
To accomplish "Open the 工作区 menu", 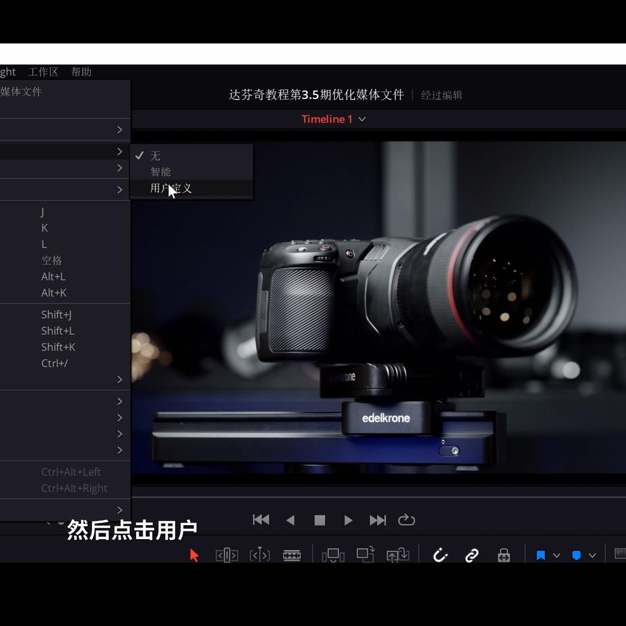I will tap(43, 72).
